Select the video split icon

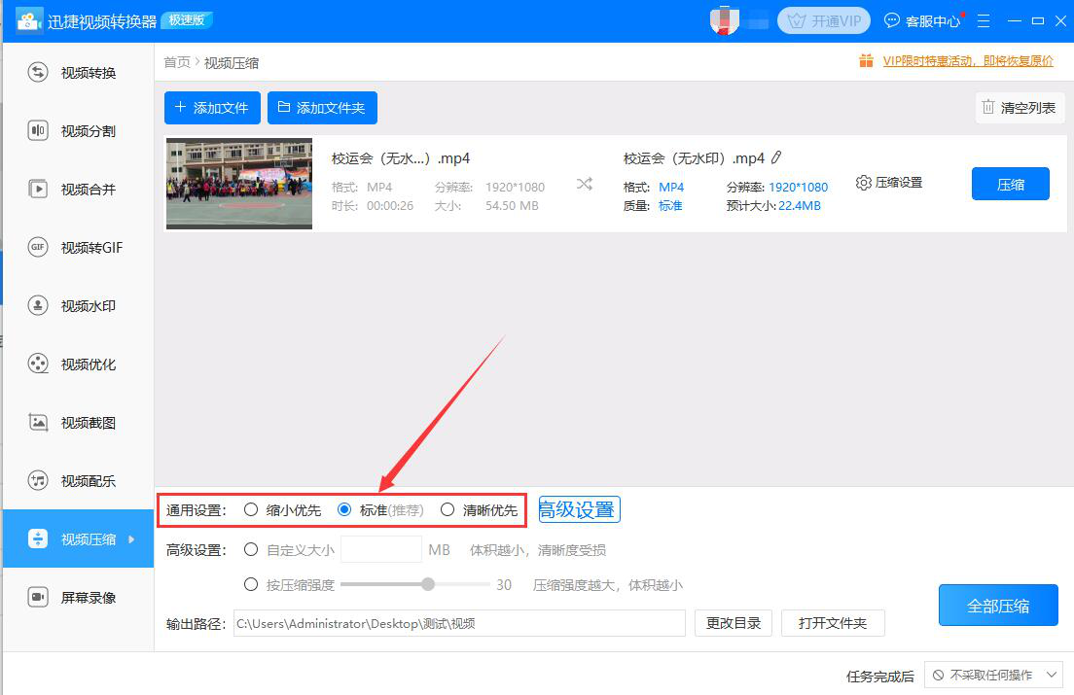(38, 131)
